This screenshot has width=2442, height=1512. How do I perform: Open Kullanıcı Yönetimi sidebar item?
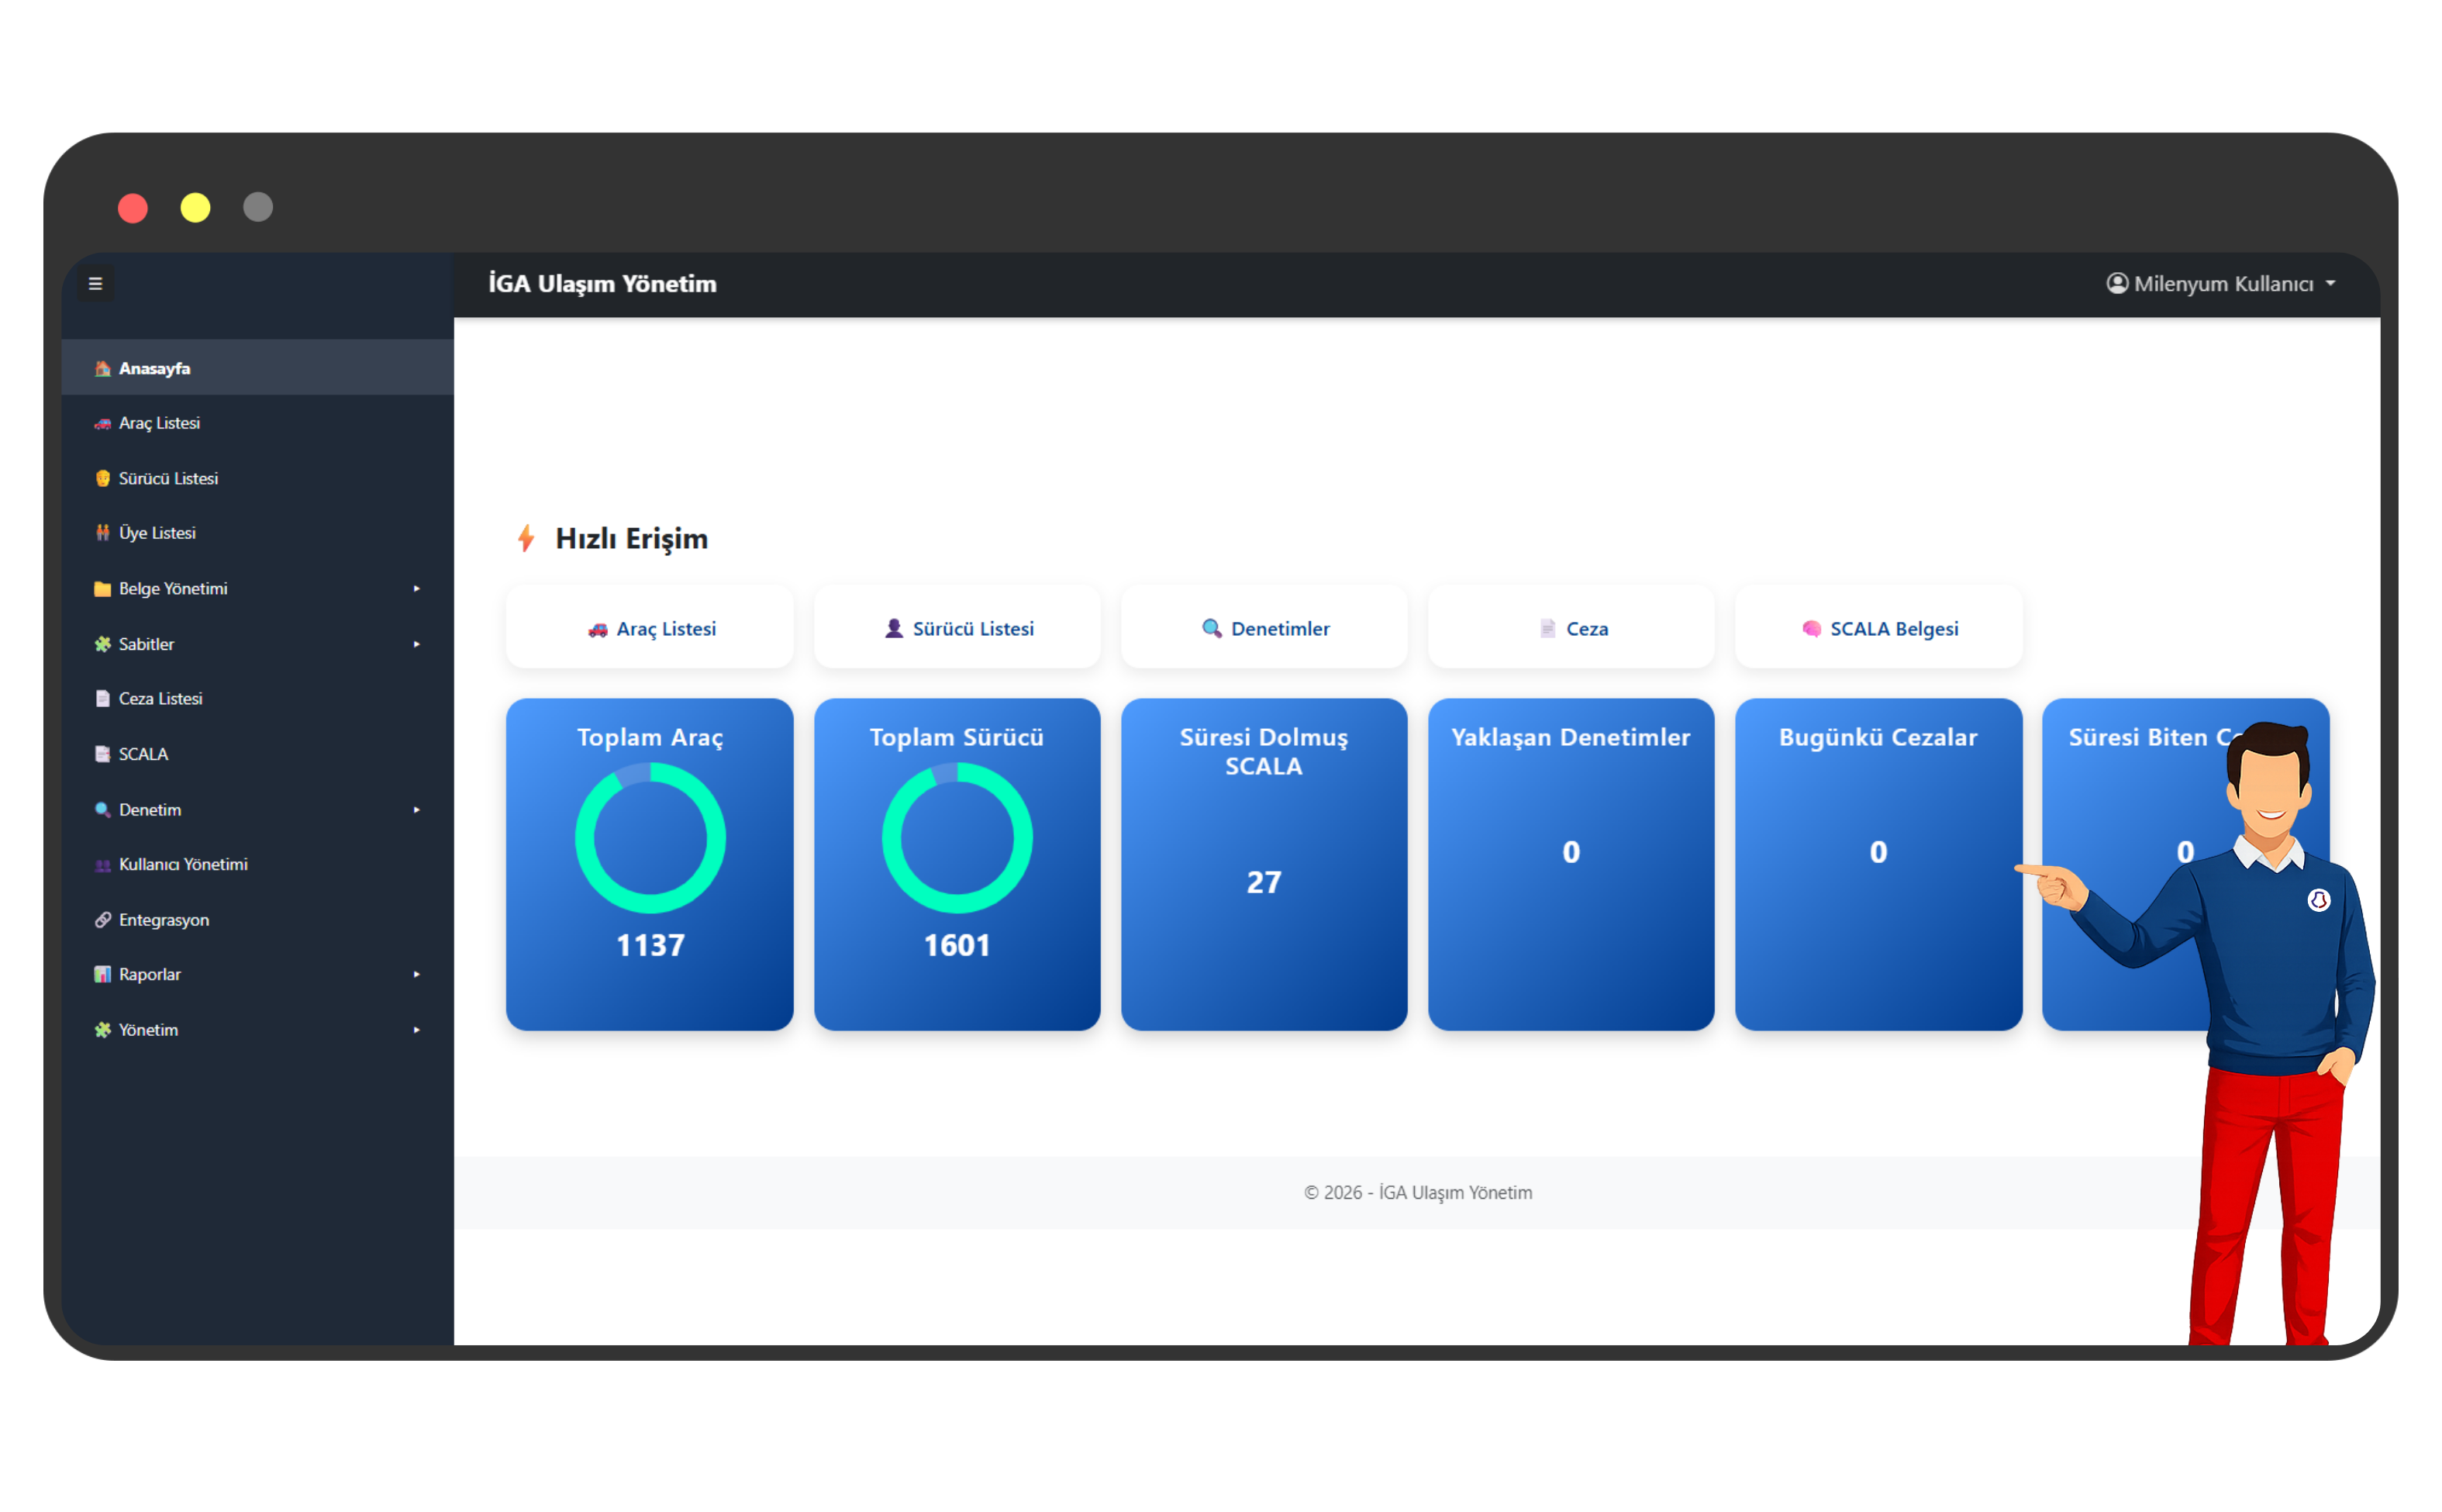click(x=257, y=864)
